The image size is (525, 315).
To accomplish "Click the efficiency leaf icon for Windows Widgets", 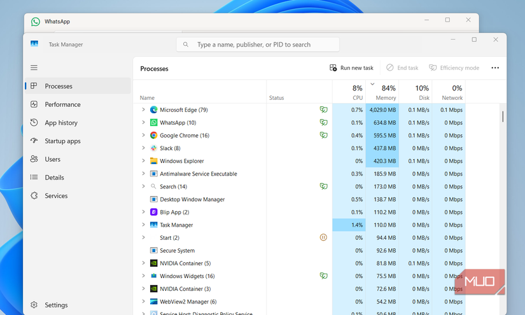I will pyautogui.click(x=323, y=276).
